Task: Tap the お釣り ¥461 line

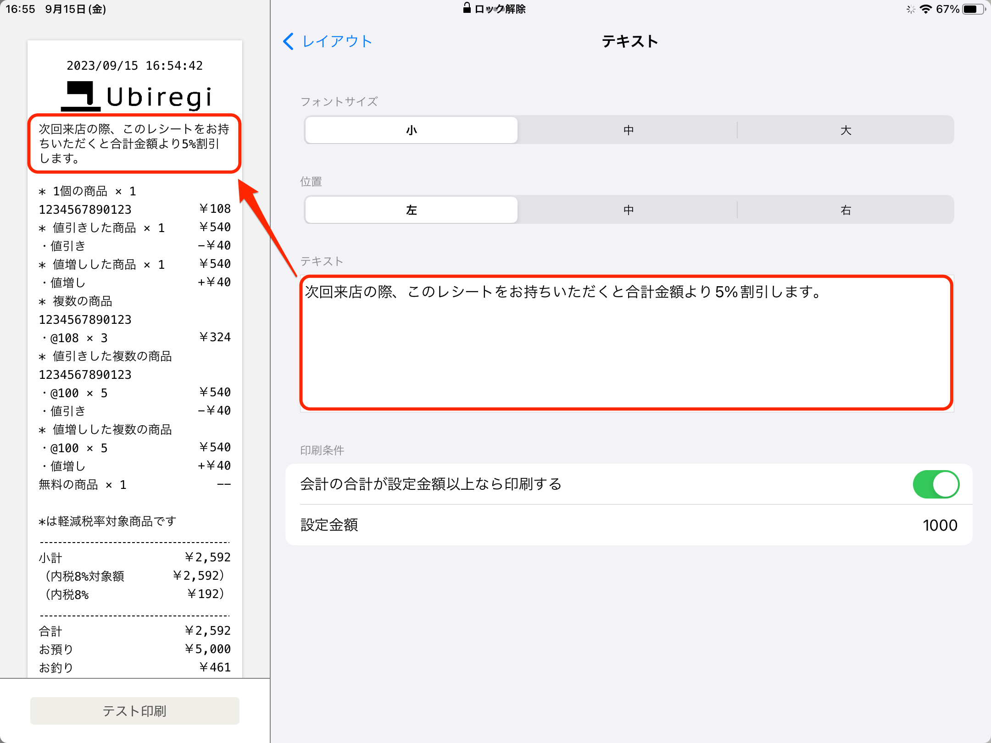Action: [x=135, y=668]
